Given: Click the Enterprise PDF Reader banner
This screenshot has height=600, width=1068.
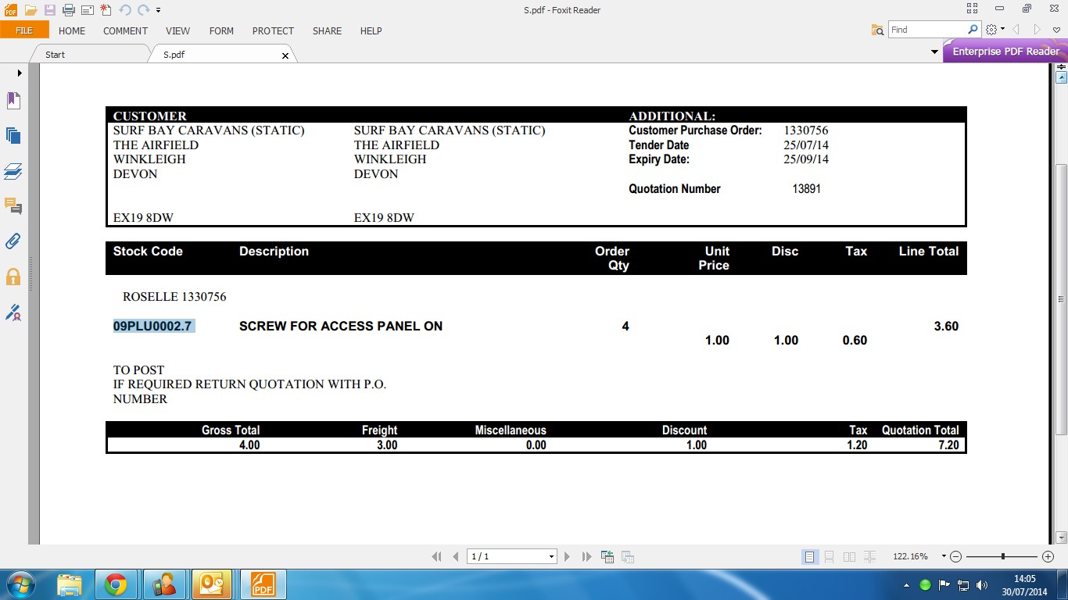Looking at the screenshot, I should coord(1005,52).
